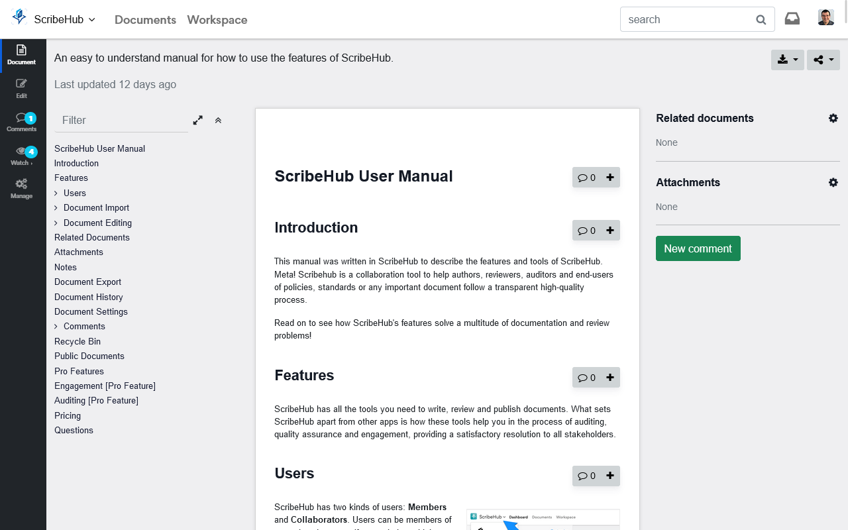Focus the search input field
The height and width of the screenshot is (530, 848).
click(688, 19)
